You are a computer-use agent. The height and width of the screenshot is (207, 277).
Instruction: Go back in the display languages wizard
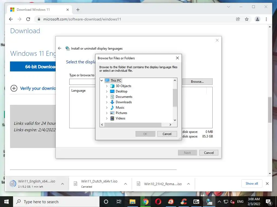click(60, 48)
